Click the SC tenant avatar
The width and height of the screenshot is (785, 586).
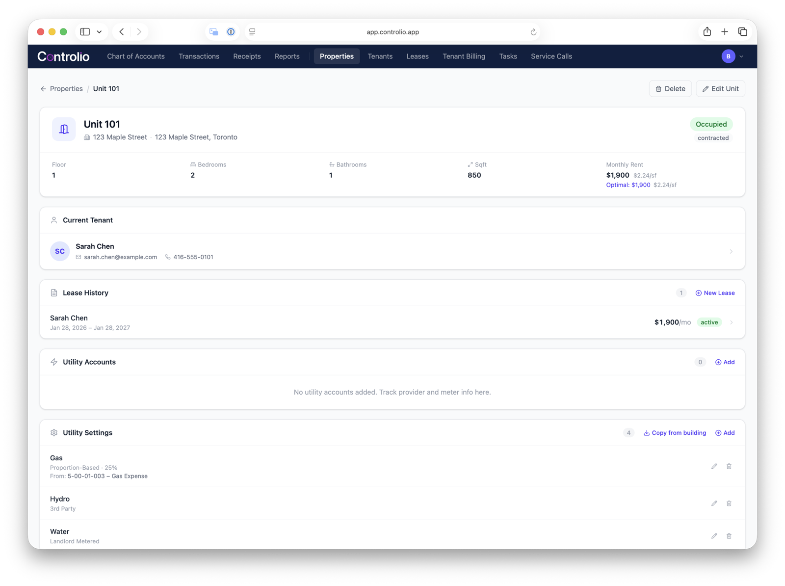[x=60, y=251]
